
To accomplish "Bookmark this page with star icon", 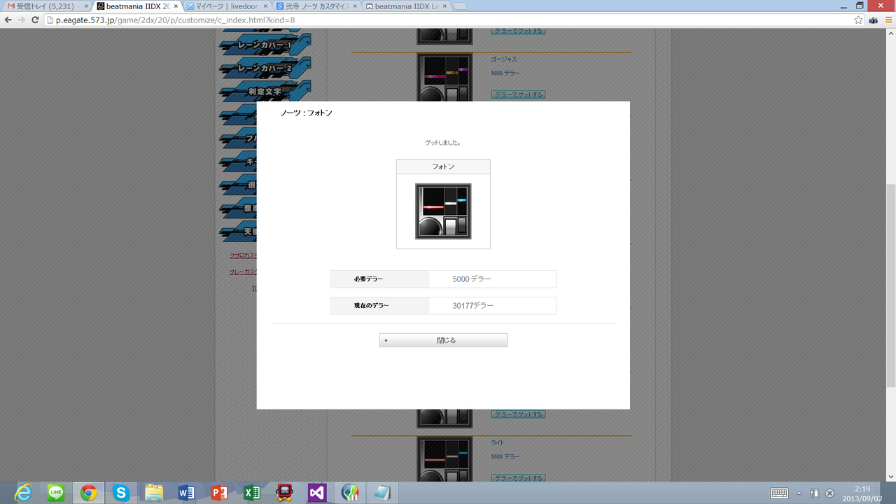I will click(858, 20).
